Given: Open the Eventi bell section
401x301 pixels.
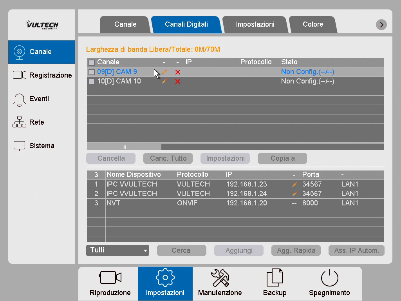Looking at the screenshot, I should point(42,99).
